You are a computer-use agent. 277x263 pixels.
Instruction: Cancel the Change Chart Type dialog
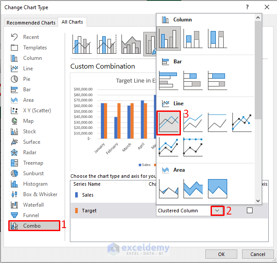[x=258, y=254]
